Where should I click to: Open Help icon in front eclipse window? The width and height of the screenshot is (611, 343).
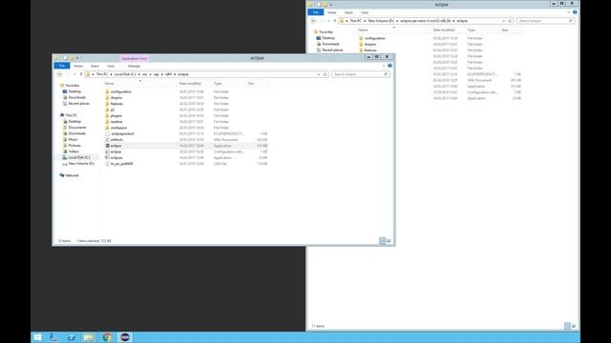click(x=390, y=66)
